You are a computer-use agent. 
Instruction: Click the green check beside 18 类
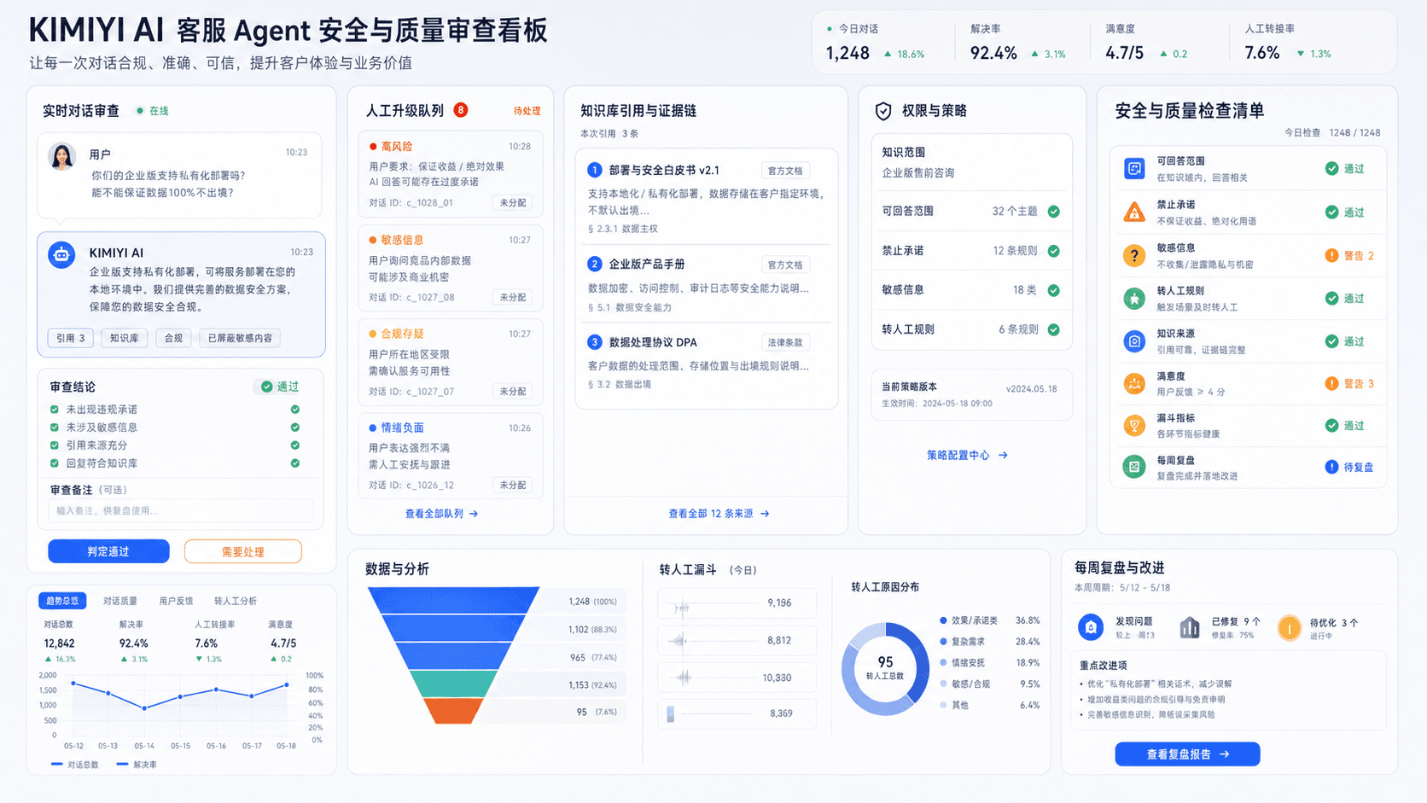1054,290
